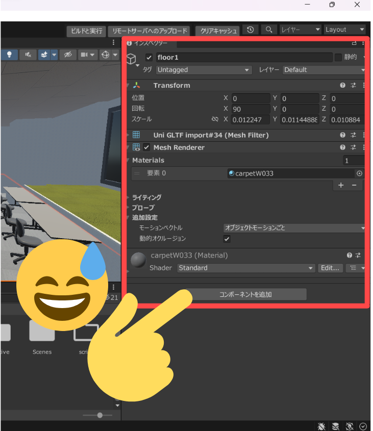Enable the 静的 (static) checkbox
Viewport: 373px width, 431px height.
click(338, 57)
